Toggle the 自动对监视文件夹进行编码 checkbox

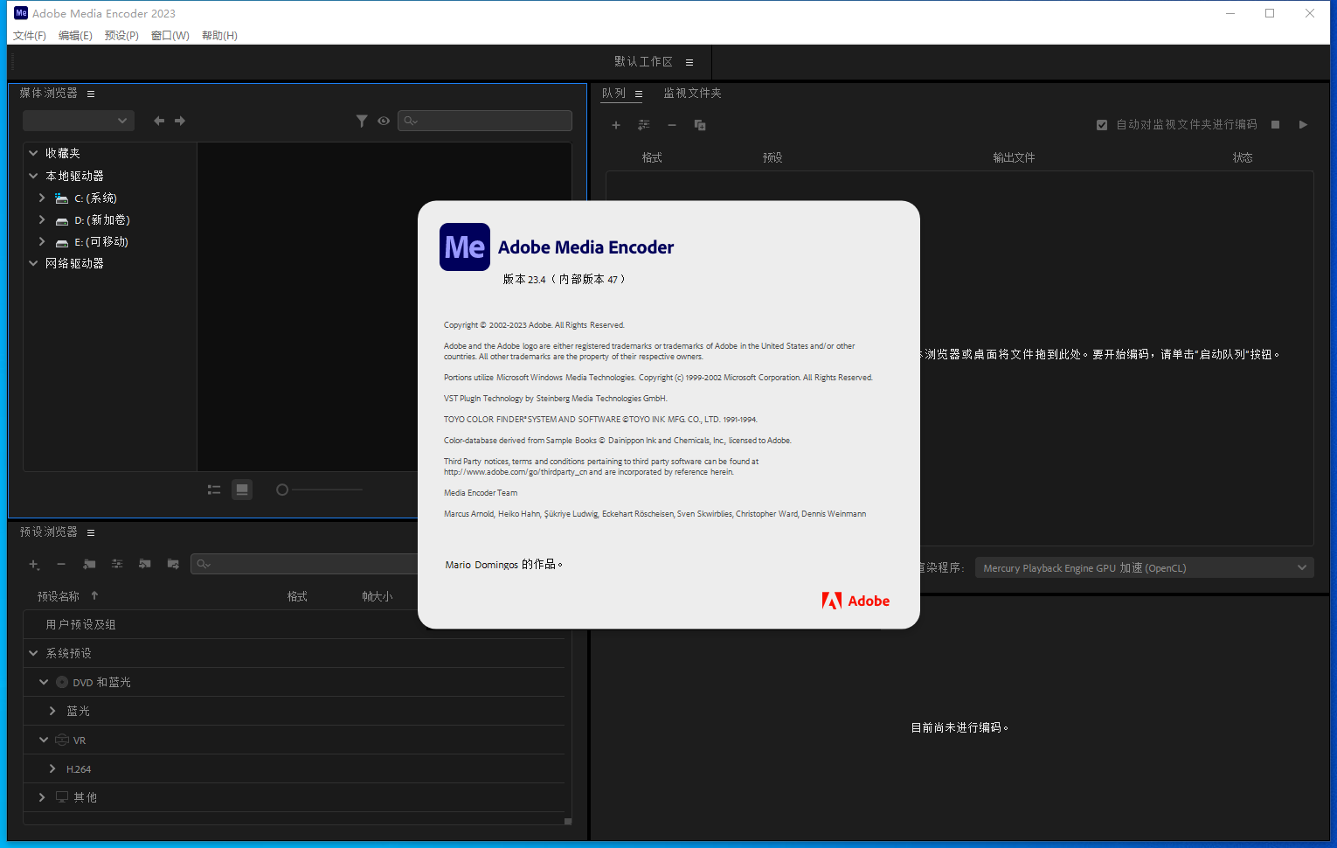(1102, 125)
